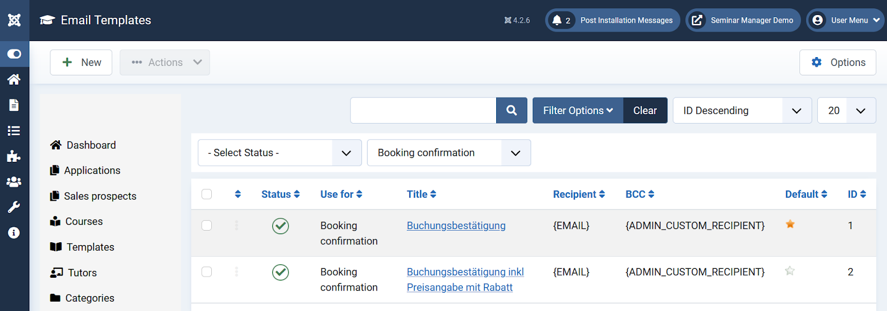Click the magnifier search button
The image size is (887, 311).
click(512, 110)
